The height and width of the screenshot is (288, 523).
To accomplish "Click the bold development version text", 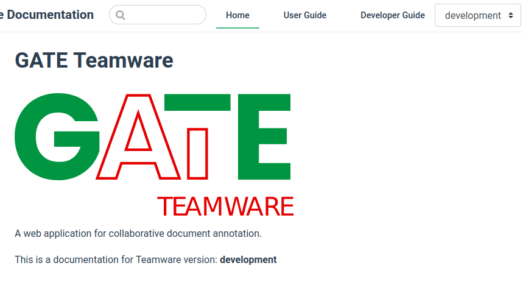I will 248,259.
